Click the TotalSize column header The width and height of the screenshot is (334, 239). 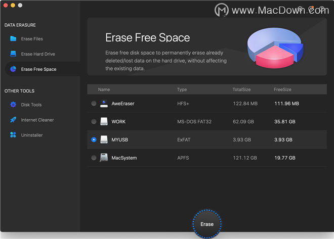[241, 89]
